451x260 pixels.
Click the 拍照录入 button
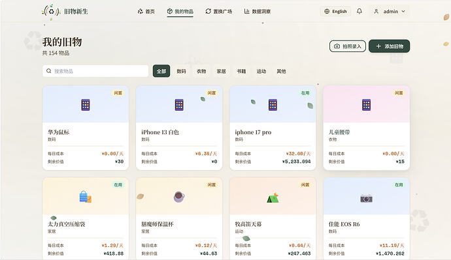click(348, 46)
